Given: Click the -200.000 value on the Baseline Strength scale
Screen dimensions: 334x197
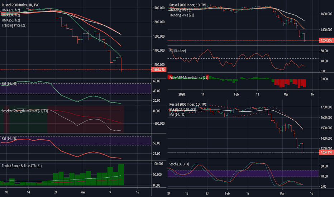Looking at the screenshot, I should point(159,124).
